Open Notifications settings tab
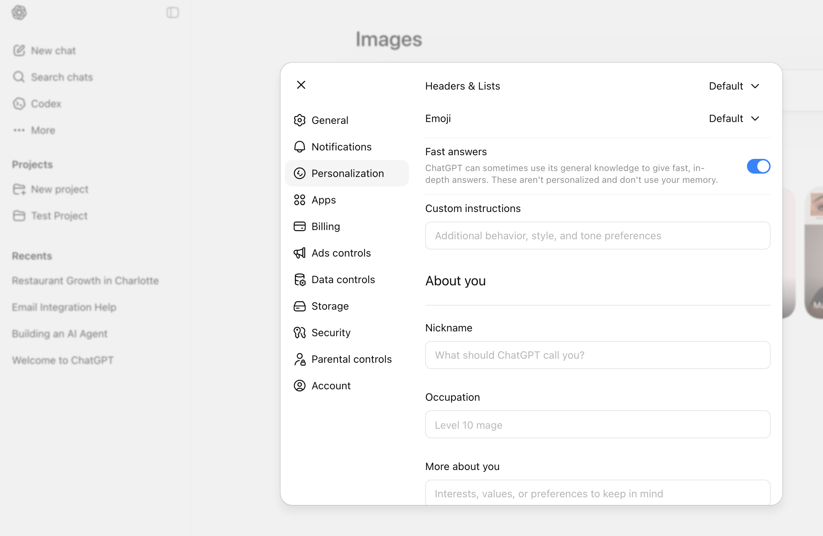This screenshot has height=536, width=823. 347,147
